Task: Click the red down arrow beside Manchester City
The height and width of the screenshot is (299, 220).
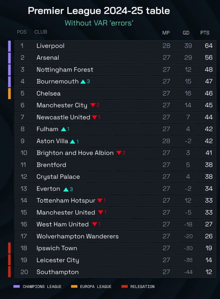Action: pos(93,105)
